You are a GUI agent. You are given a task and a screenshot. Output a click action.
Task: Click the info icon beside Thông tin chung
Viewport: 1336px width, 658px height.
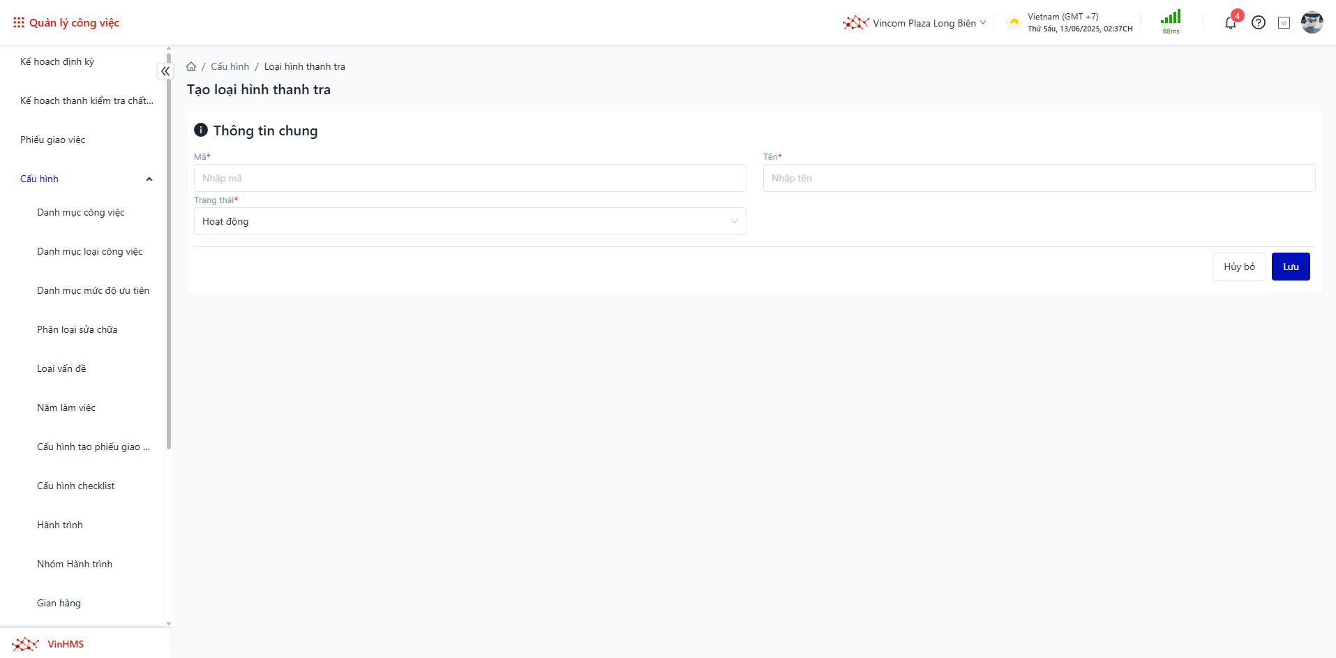point(201,130)
